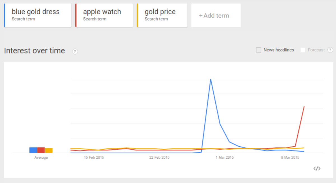Enable the News headlines checkbox

[x=258, y=50]
